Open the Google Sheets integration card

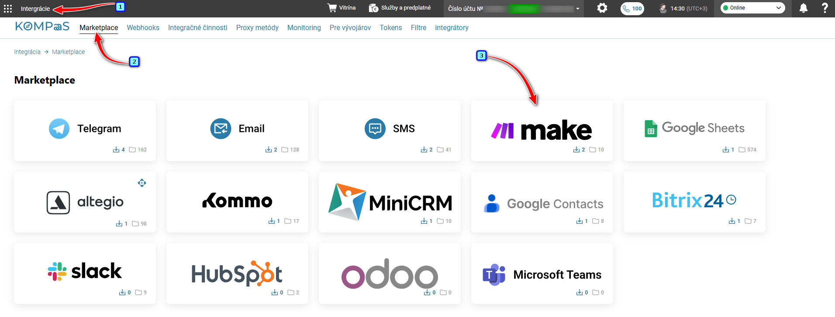694,131
